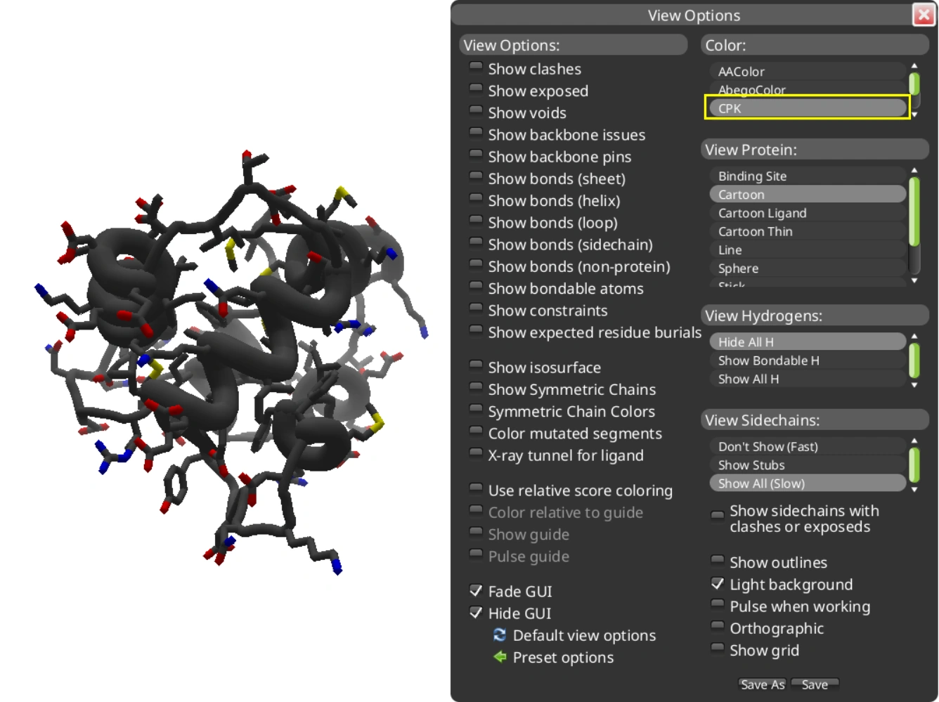This screenshot has height=702, width=939.
Task: Enable Show bonds (sheet)
Action: [x=476, y=178]
